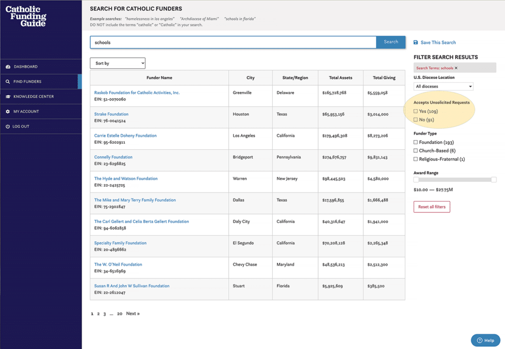The height and width of the screenshot is (349, 505).
Task: Select Log Out in the sidebar
Action: tap(41, 126)
